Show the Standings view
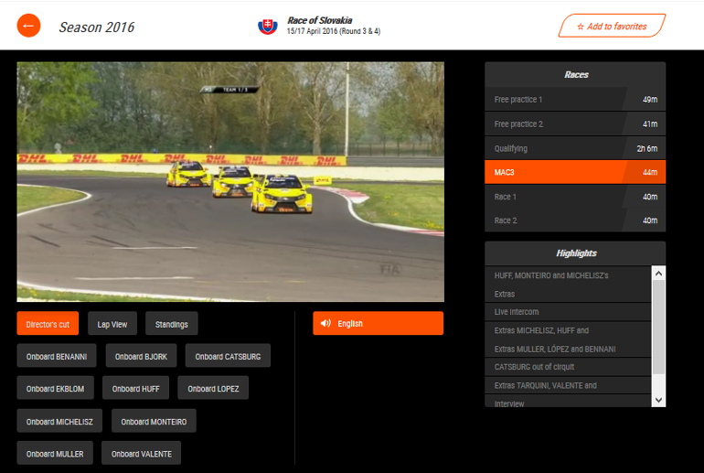 [x=171, y=324]
